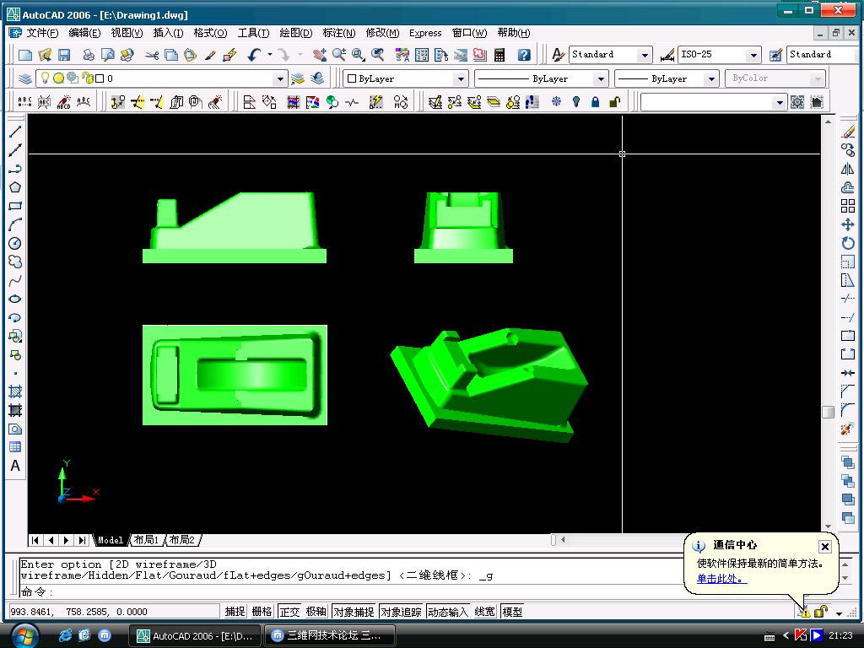This screenshot has width=864, height=648.
Task: Click the vertical scrollbar thumb of drawing area
Action: (x=828, y=412)
